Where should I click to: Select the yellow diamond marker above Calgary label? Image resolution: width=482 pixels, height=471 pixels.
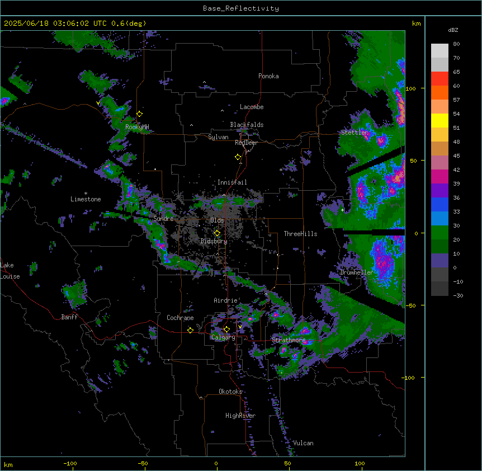coord(226,329)
